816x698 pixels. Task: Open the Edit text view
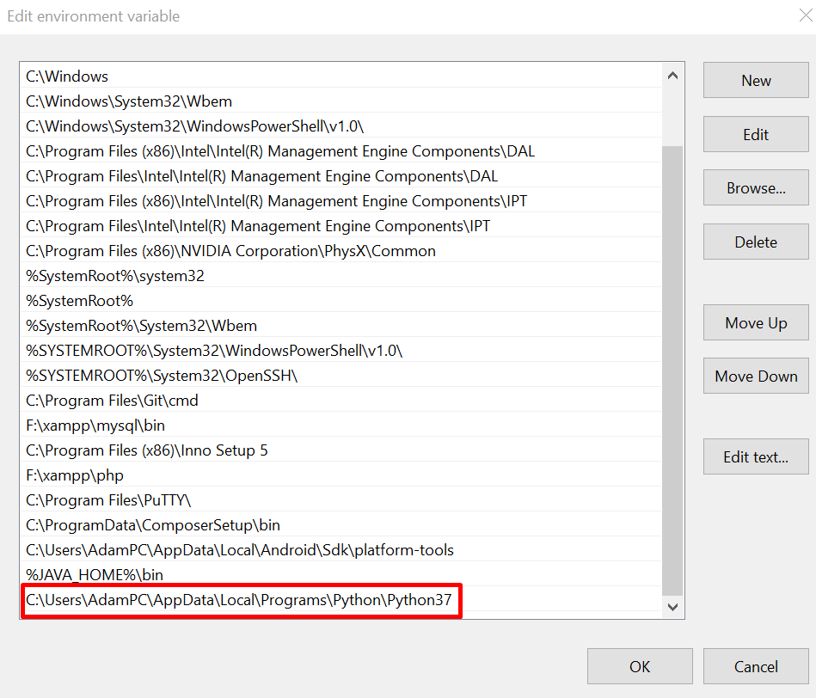pos(755,456)
